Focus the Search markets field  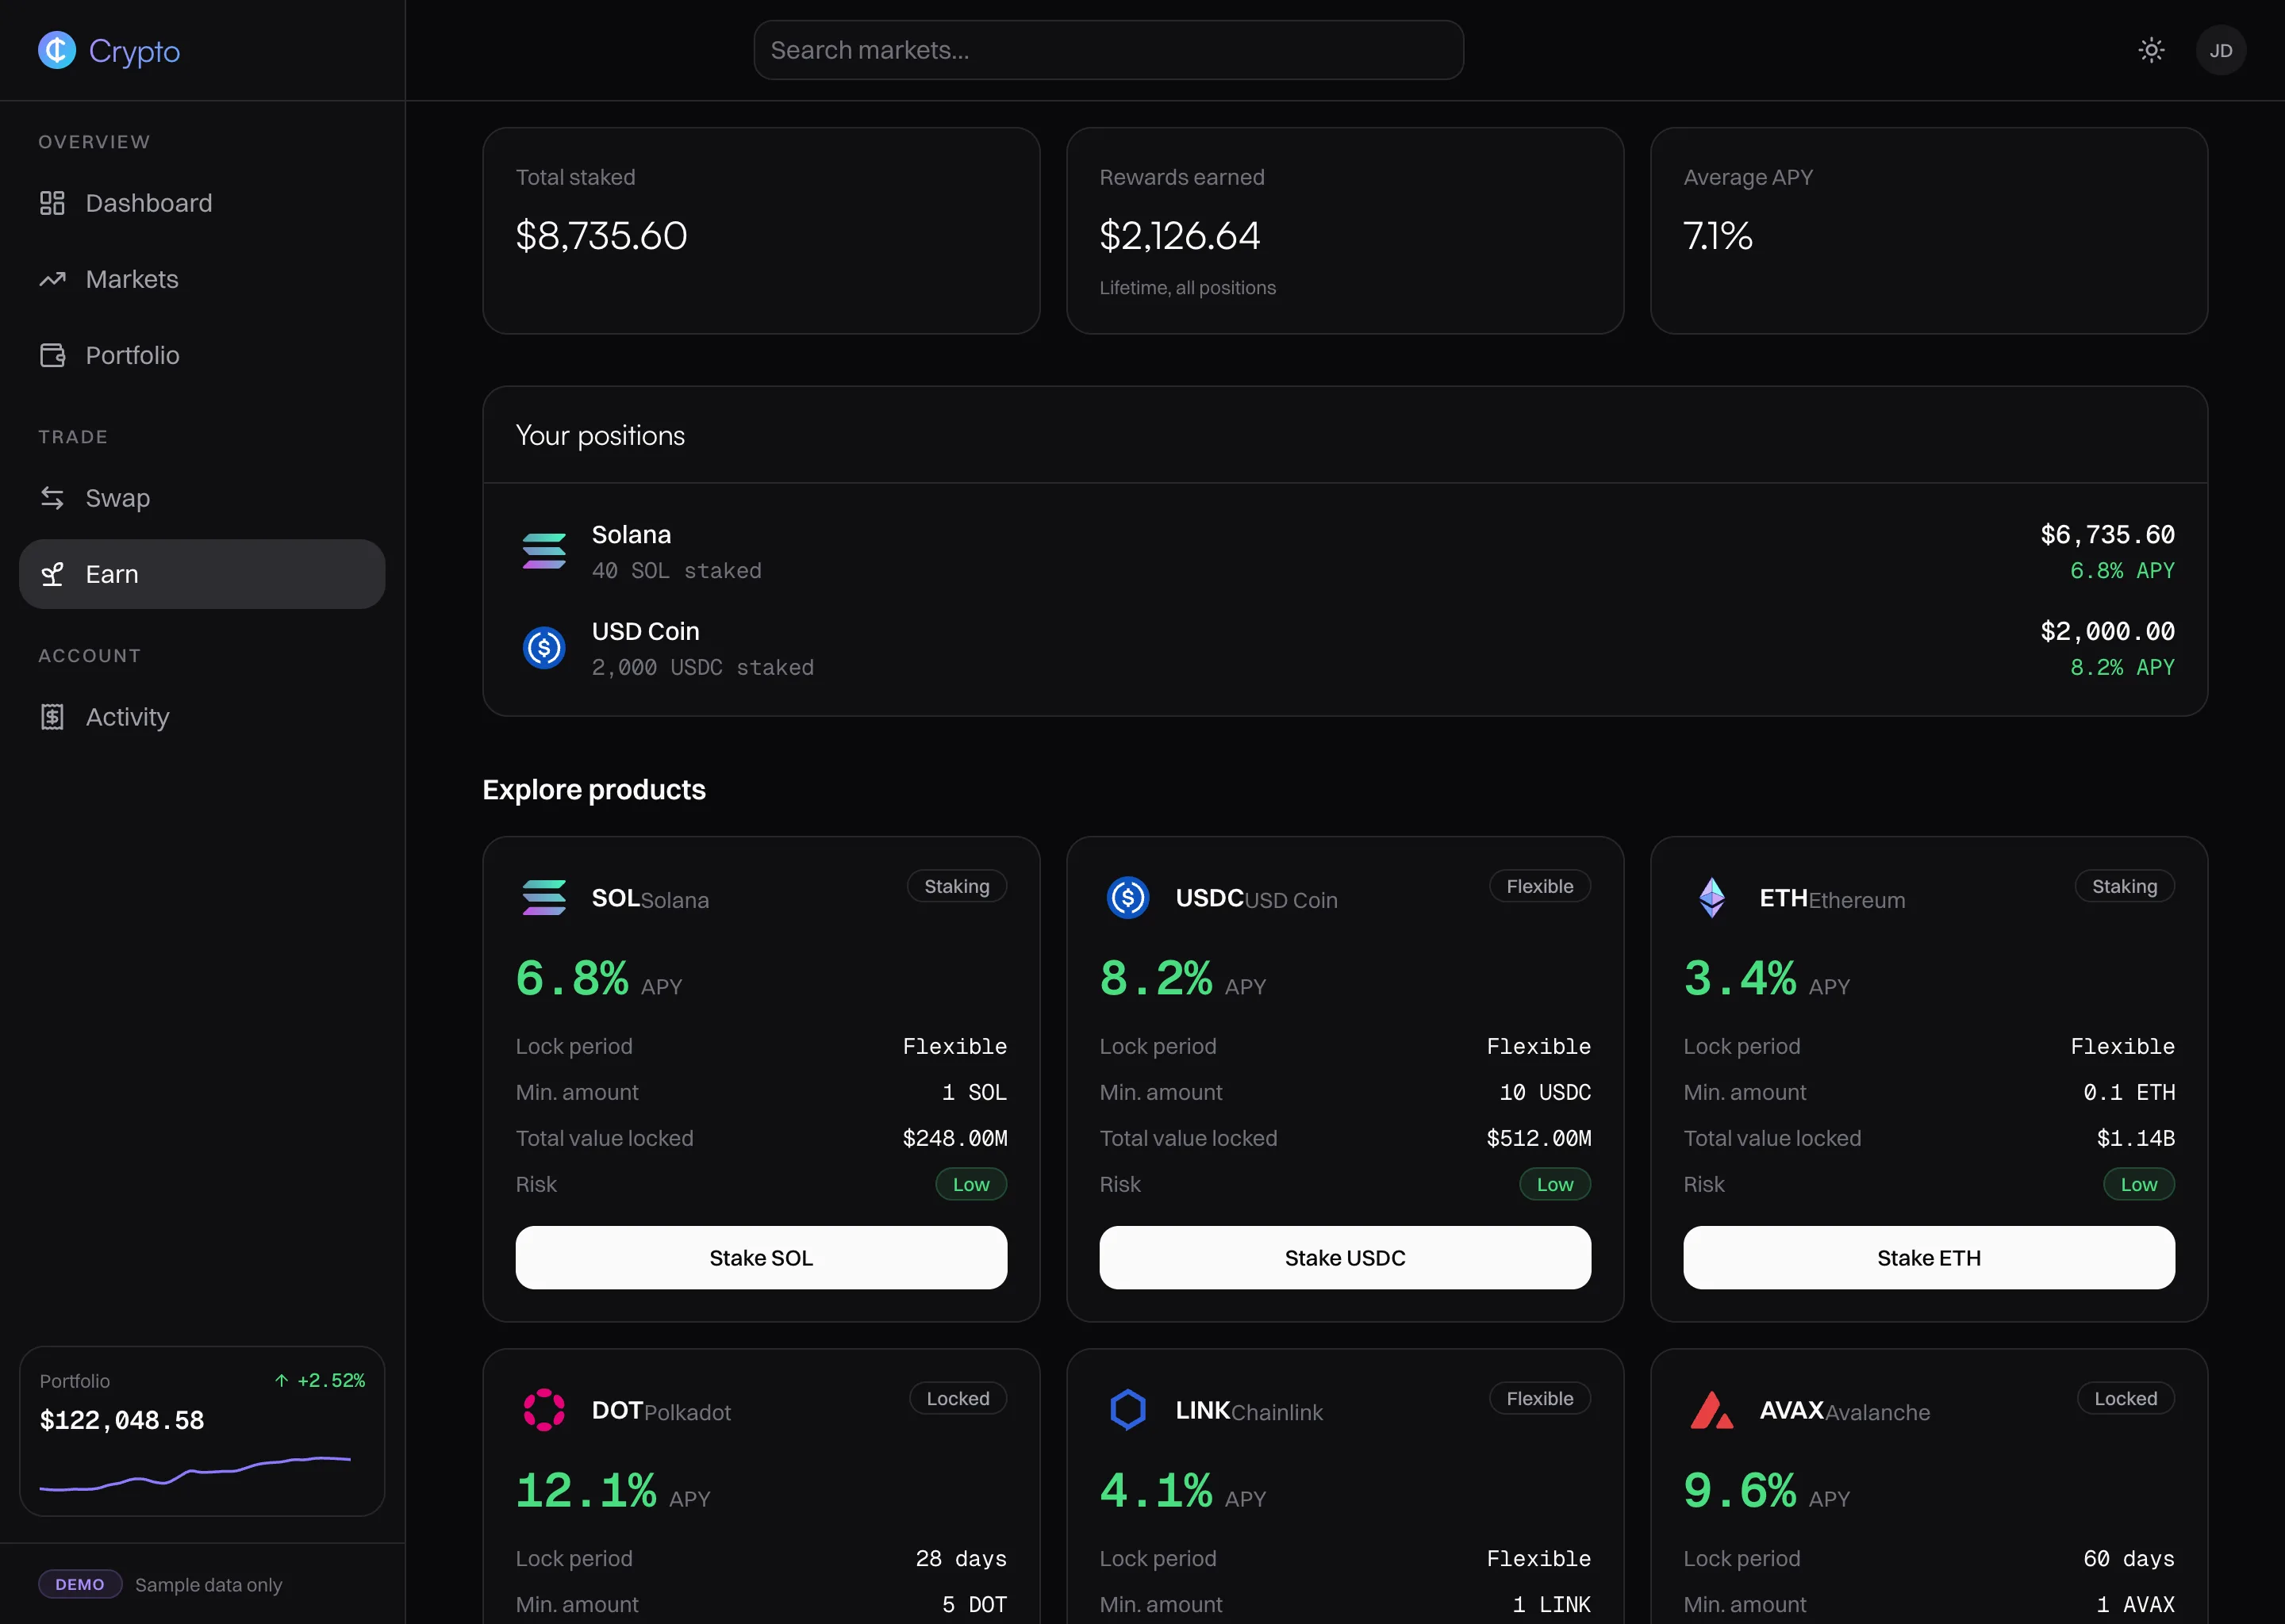pos(1108,50)
